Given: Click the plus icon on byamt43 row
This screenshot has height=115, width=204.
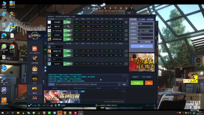Looking at the screenshot, I should point(126,64).
